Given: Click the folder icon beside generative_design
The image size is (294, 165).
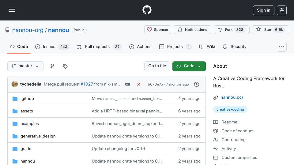Looking at the screenshot, I should (x=15, y=136).
